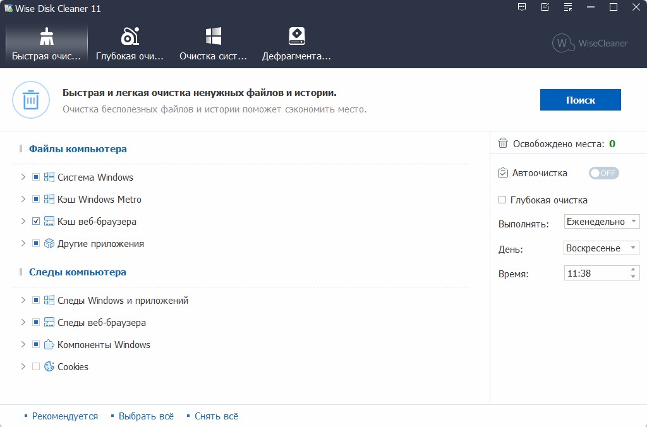The height and width of the screenshot is (427, 647).
Task: Click the Следы компьютера section header
Action: [78, 272]
